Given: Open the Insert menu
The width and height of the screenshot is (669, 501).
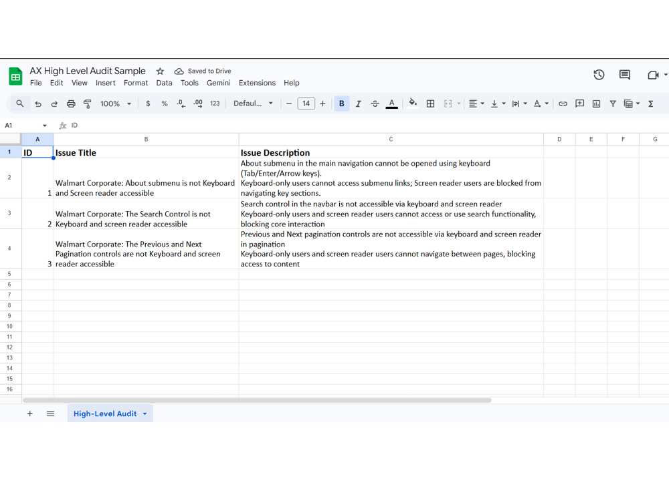Looking at the screenshot, I should [x=106, y=83].
